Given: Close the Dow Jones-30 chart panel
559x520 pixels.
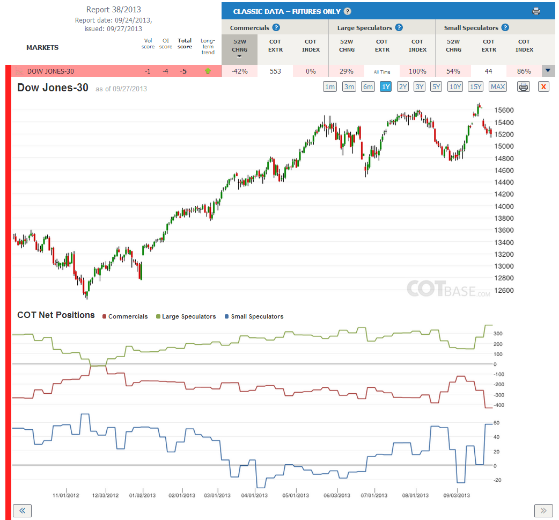Looking at the screenshot, I should point(543,86).
